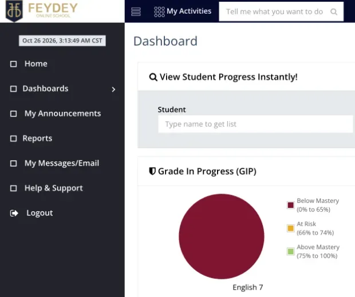The width and height of the screenshot is (355, 297).
Task: Click the FEYDEY Online School title text
Action: point(53,10)
